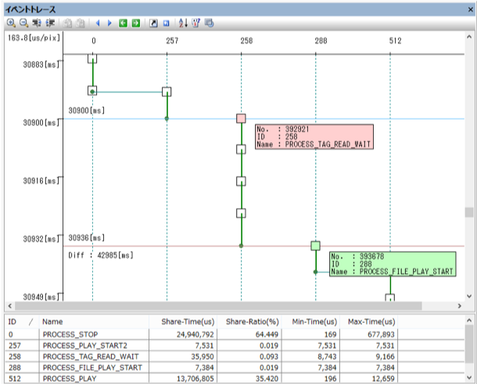Select the PROCESS_PLAY row
Viewport: 477px width, 384px height.
235,379
